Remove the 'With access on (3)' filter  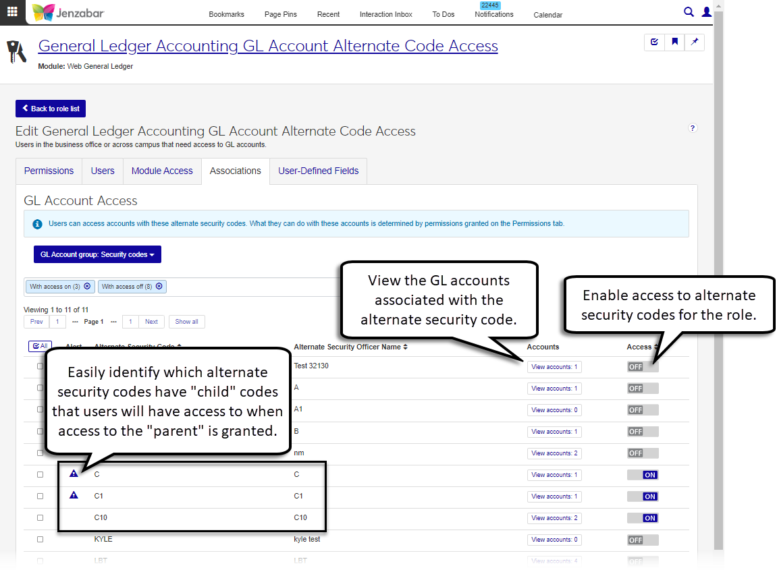coord(87,286)
